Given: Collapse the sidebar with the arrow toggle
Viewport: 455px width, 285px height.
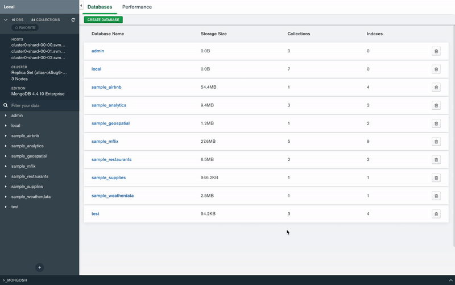Looking at the screenshot, I should [81, 6].
